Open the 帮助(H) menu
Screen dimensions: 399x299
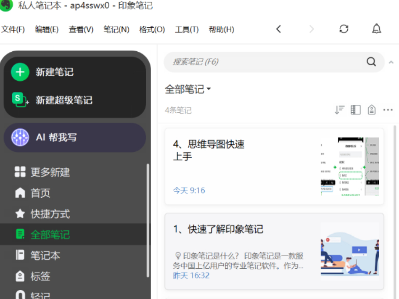click(x=221, y=29)
